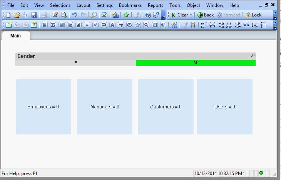This screenshot has width=281, height=180.
Task: Open a document via the folder icon
Action: pos(17,15)
